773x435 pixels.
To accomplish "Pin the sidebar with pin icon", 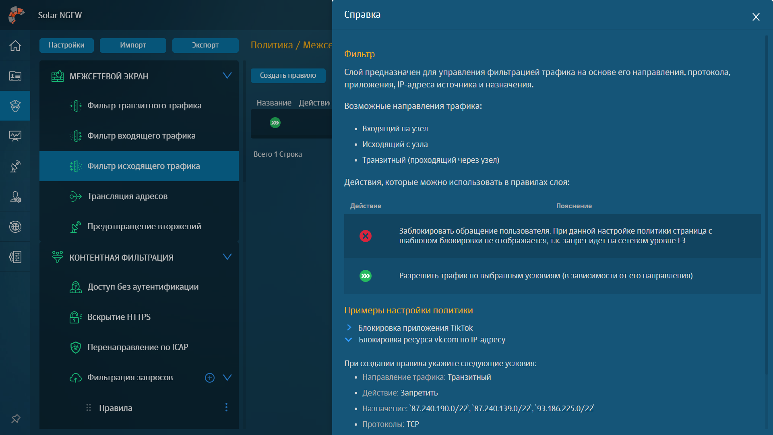I will (x=16, y=419).
